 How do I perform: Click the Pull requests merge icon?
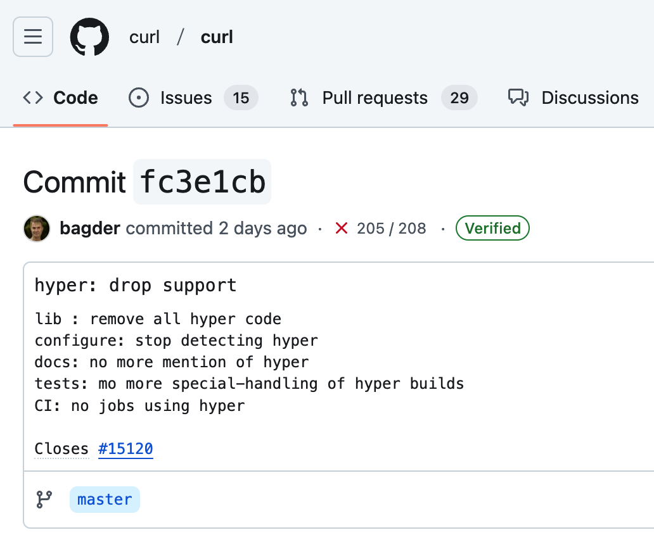[299, 98]
